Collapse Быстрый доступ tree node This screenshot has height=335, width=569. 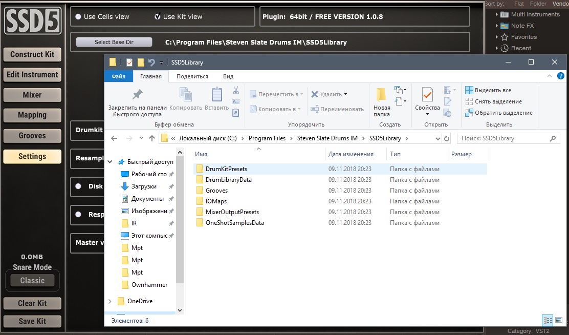(x=110, y=162)
